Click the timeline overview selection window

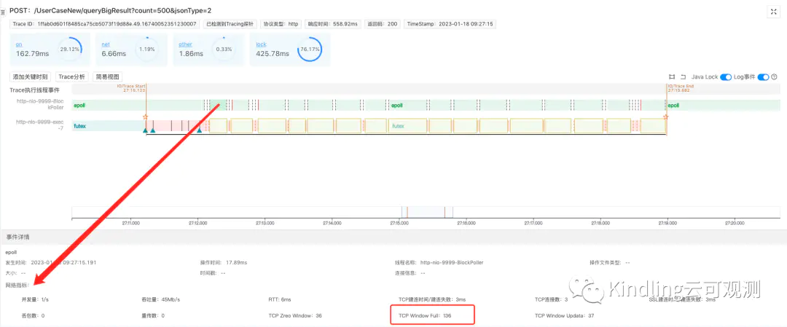426,212
